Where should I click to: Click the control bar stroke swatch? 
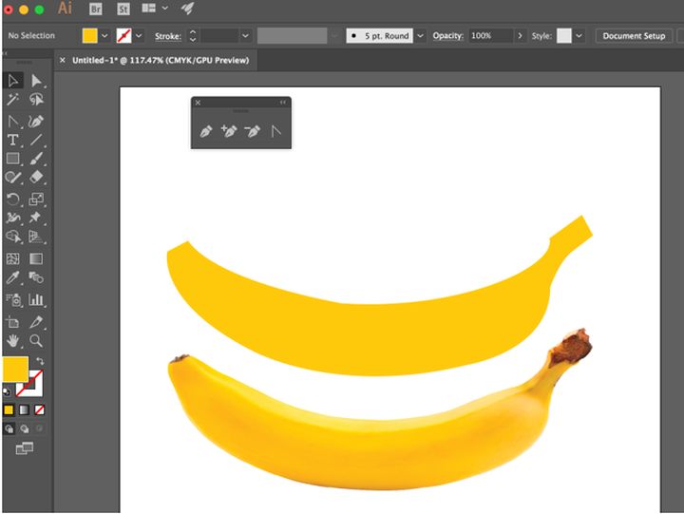tap(123, 36)
